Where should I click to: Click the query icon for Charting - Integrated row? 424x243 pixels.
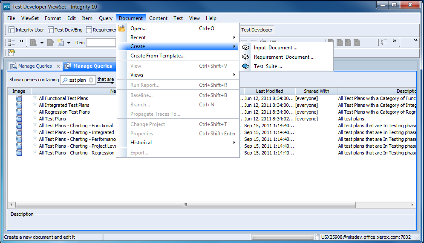click(x=19, y=132)
